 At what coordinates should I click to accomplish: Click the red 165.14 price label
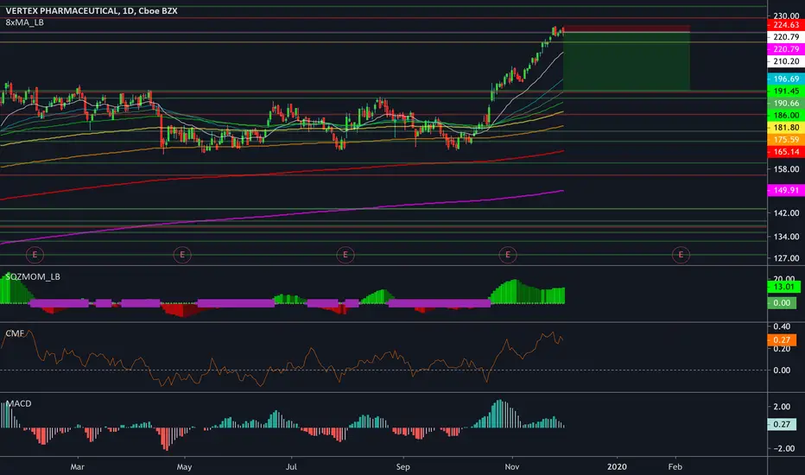click(x=785, y=152)
